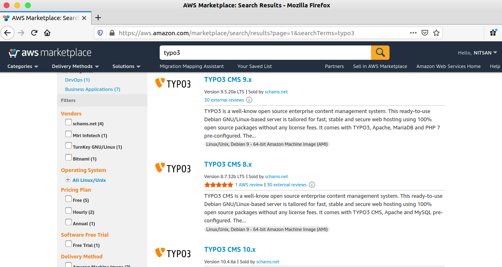Image resolution: width=502 pixels, height=267 pixels.
Task: Click the AWS Marketplace logo
Action: [x=49, y=52]
